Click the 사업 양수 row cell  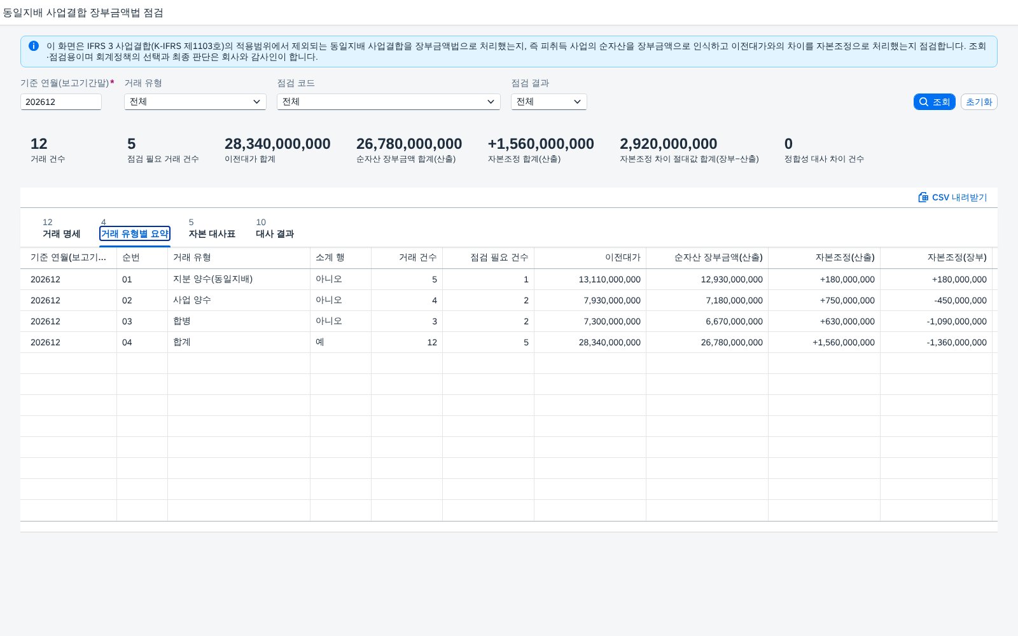tap(239, 300)
